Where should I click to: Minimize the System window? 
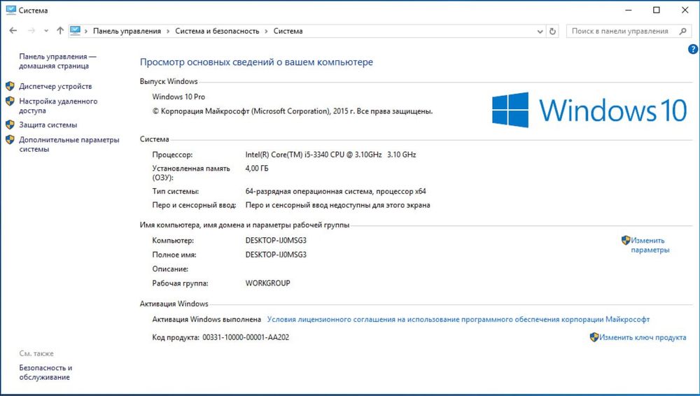click(629, 10)
